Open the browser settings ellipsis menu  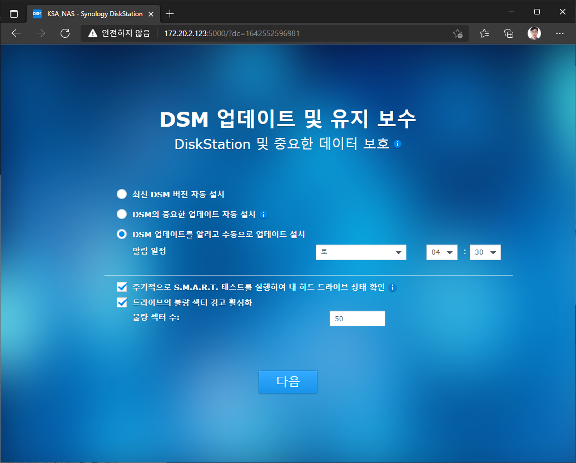(x=560, y=33)
